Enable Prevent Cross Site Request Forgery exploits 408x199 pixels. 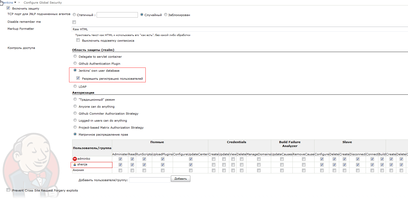click(8, 190)
